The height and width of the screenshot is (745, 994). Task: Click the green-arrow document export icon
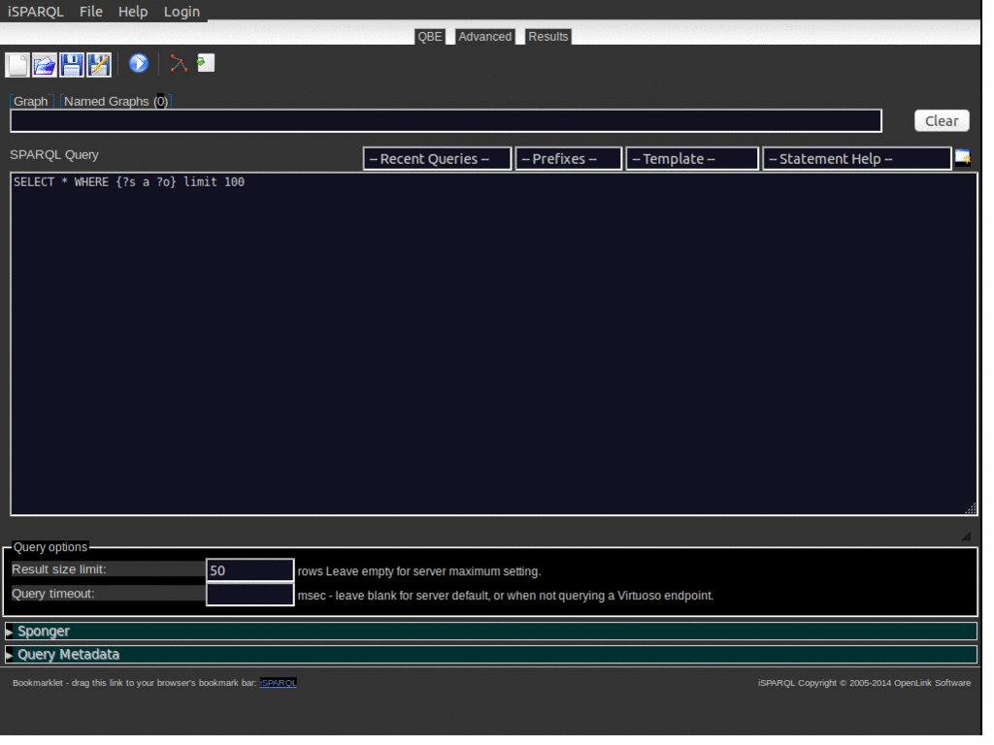[205, 63]
